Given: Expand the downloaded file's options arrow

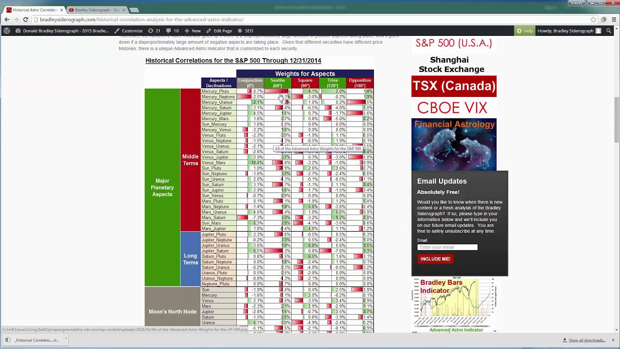Looking at the screenshot, I should click(x=65, y=340).
